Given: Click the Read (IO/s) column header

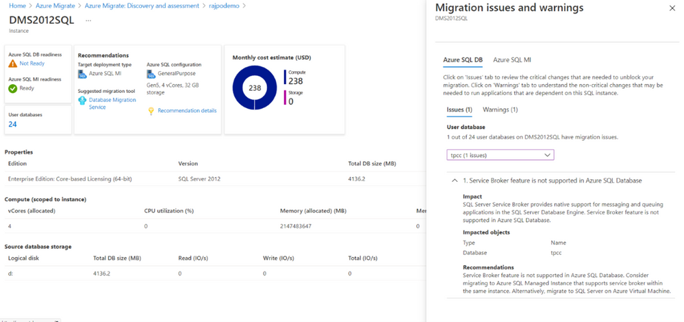Looking at the screenshot, I should coord(193,258).
